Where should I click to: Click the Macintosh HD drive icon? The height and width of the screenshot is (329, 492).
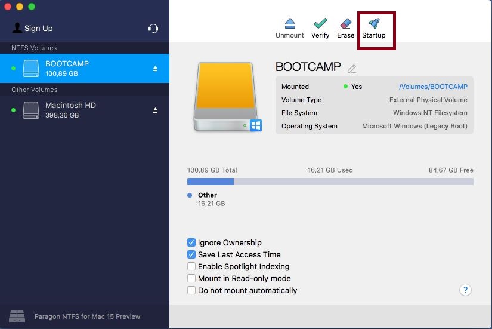pyautogui.click(x=31, y=110)
